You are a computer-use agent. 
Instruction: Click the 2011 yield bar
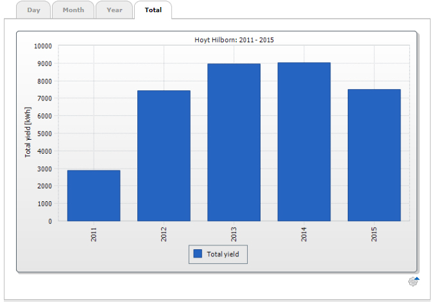94,195
